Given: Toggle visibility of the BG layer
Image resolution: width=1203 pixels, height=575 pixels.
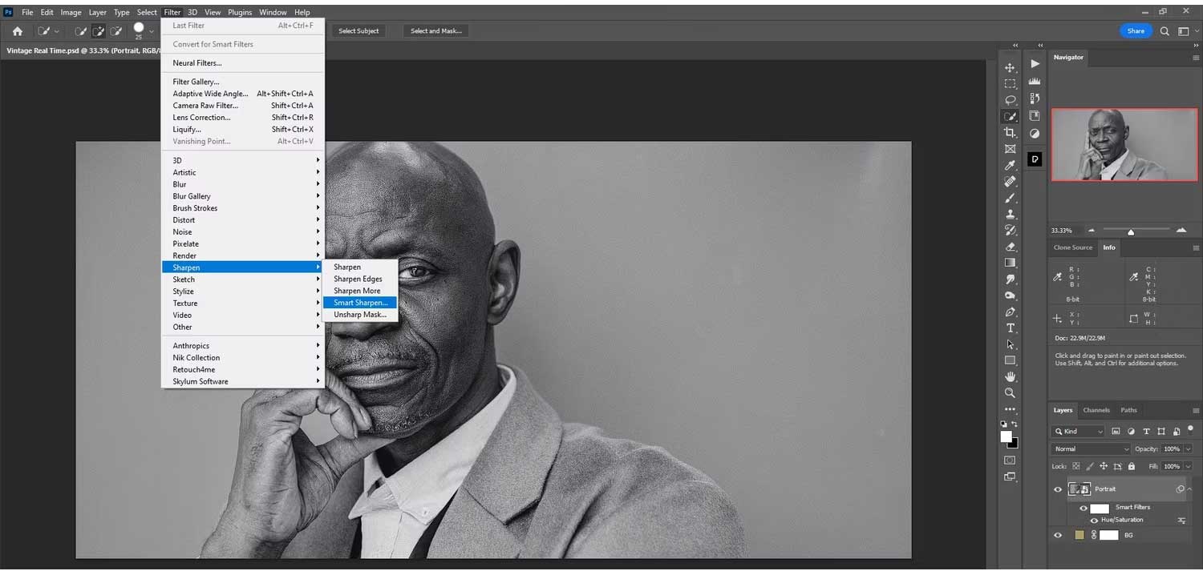Looking at the screenshot, I should pos(1058,535).
